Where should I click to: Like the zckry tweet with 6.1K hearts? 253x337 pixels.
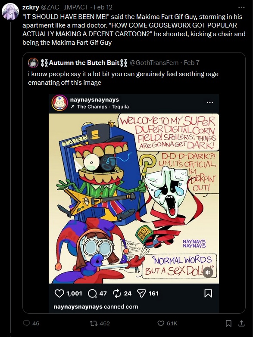coord(161,323)
